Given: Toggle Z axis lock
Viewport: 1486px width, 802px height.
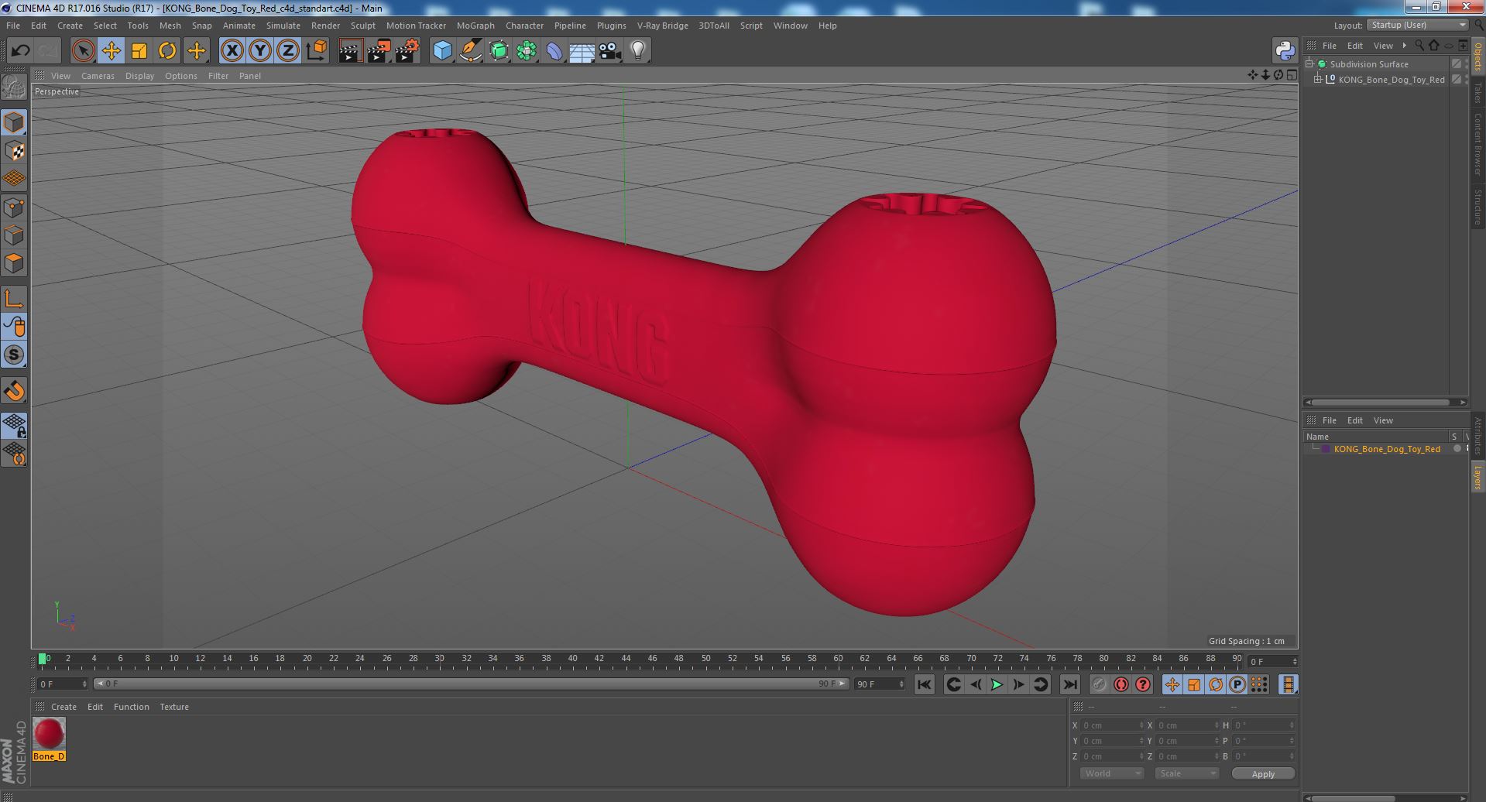Looking at the screenshot, I should (x=288, y=51).
